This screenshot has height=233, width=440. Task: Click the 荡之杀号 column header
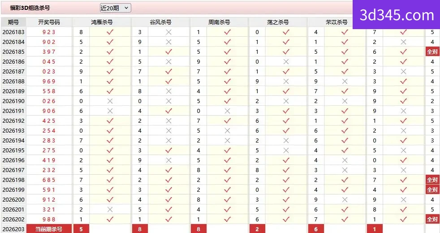click(x=278, y=22)
